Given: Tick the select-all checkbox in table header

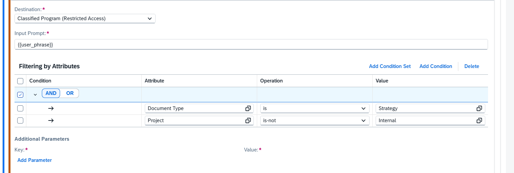Looking at the screenshot, I should pyautogui.click(x=20, y=81).
